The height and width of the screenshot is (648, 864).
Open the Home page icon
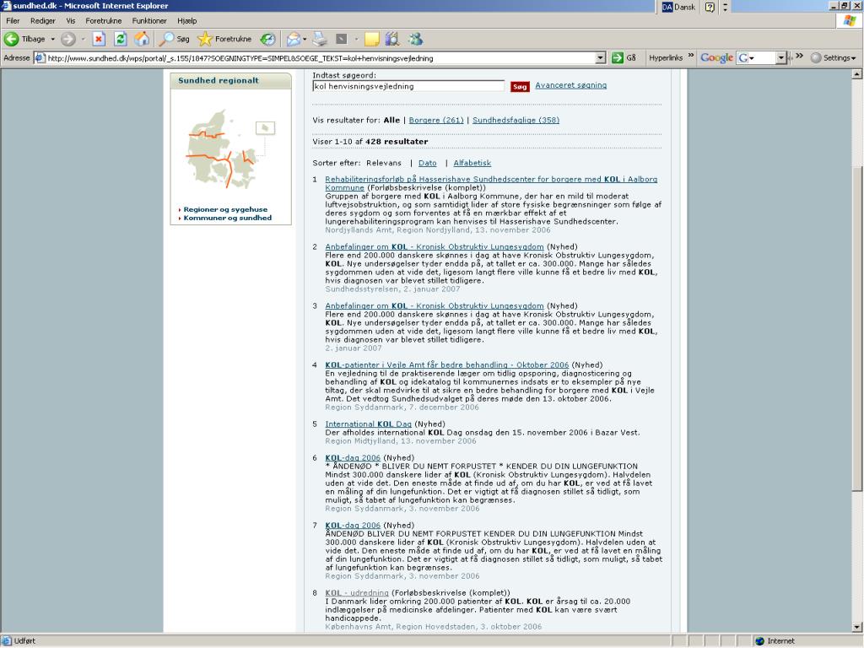(x=142, y=39)
